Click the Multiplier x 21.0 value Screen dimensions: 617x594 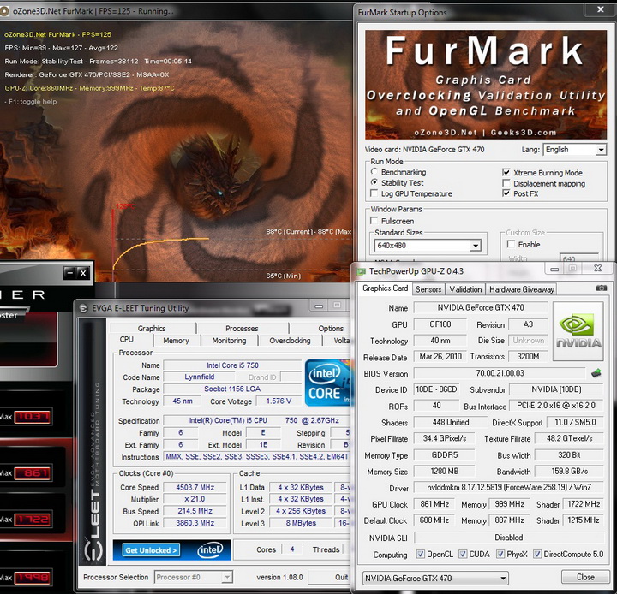point(195,499)
